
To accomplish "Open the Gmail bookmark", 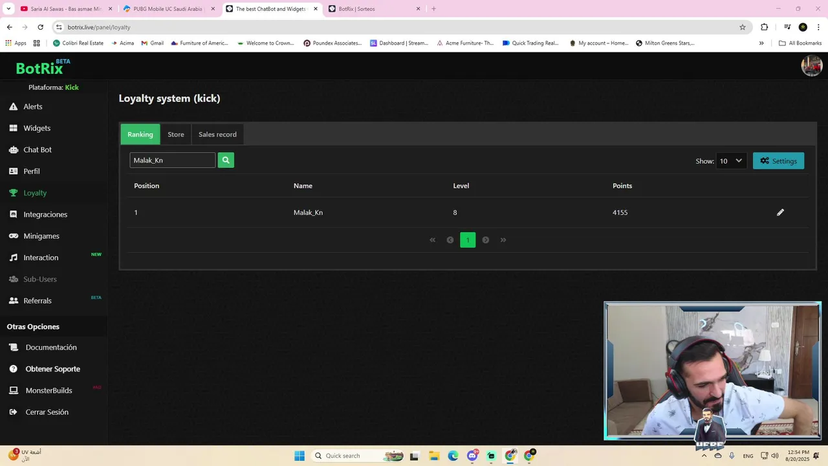I will click(152, 43).
